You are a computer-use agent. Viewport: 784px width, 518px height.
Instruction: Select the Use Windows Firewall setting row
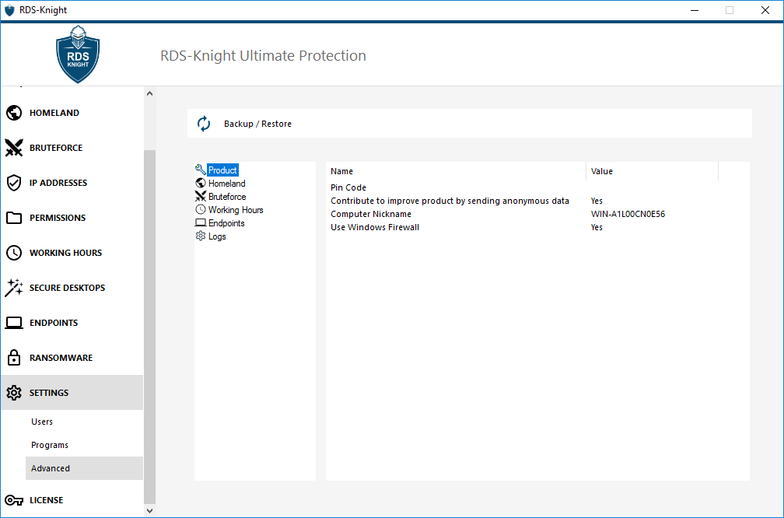point(375,227)
